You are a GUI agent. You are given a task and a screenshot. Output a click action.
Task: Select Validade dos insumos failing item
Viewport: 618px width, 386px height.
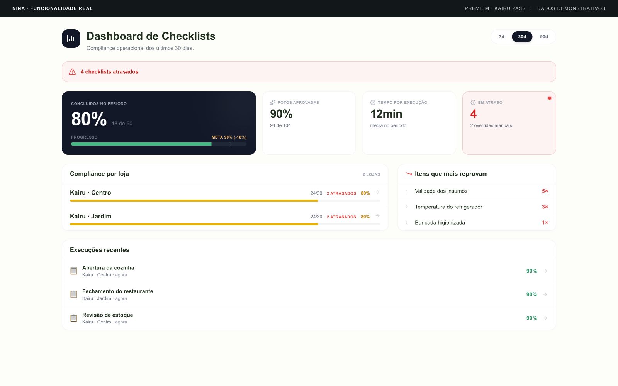477,191
